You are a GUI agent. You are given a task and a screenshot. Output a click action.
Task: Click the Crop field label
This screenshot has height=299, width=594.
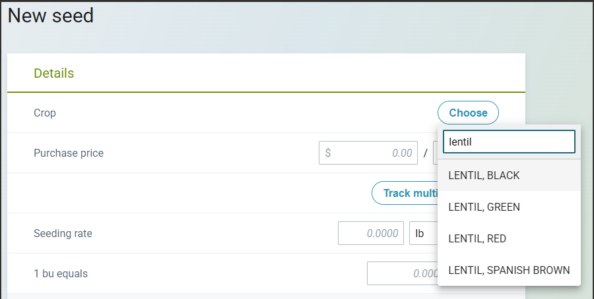pos(45,113)
